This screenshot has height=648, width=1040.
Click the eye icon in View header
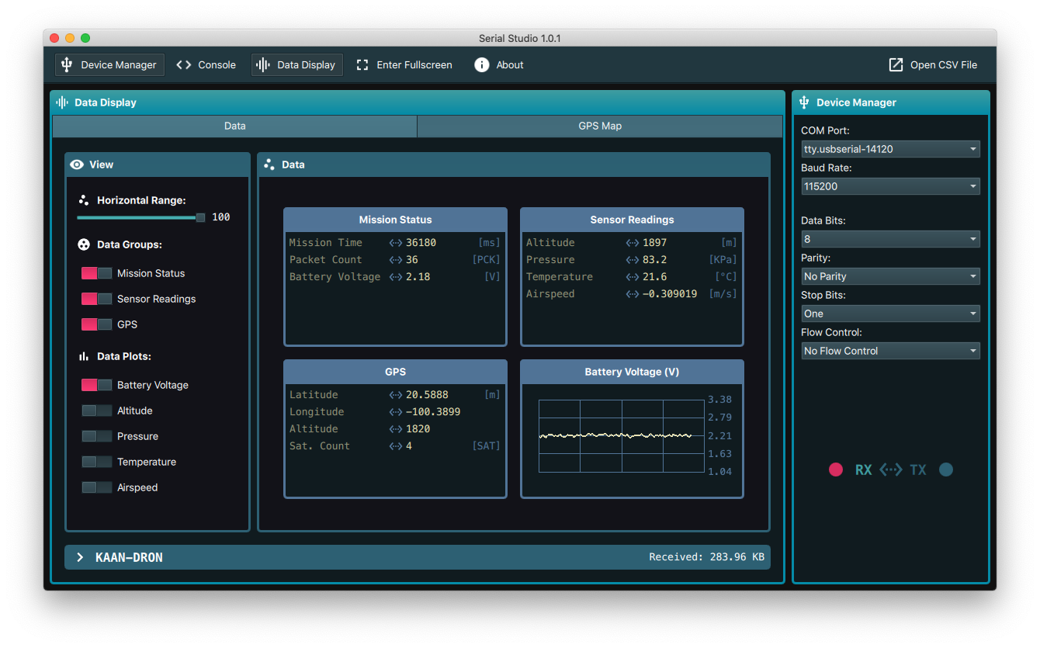coord(77,165)
